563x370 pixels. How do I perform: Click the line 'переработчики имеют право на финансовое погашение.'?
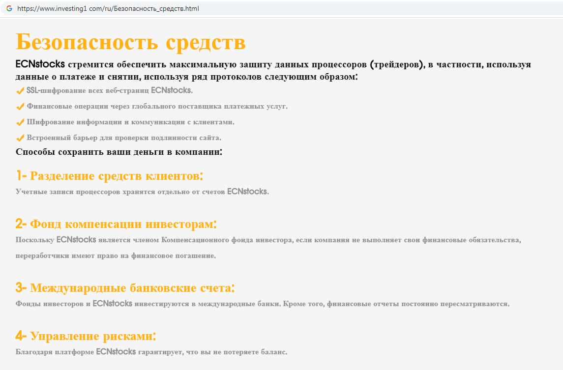[116, 256]
